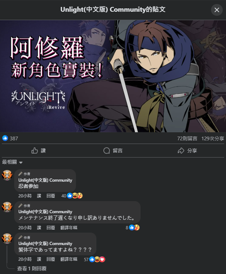Open the 72則留言 comments list

(x=187, y=138)
